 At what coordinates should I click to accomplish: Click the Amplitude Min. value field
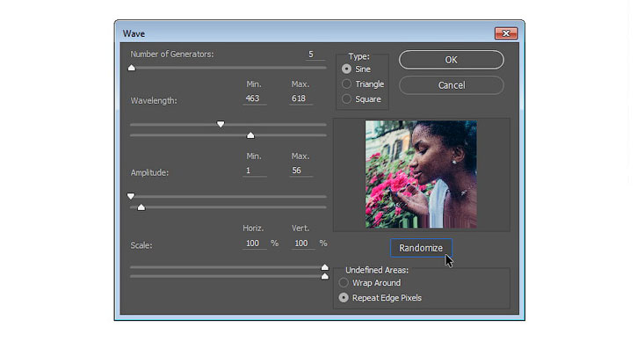(x=255, y=171)
